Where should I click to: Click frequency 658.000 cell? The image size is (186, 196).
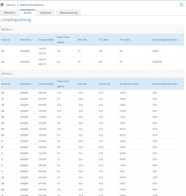pyautogui.click(x=43, y=105)
